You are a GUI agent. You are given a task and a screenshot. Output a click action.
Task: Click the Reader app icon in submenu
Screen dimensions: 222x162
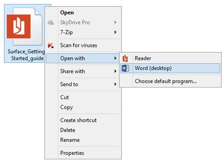(125, 58)
